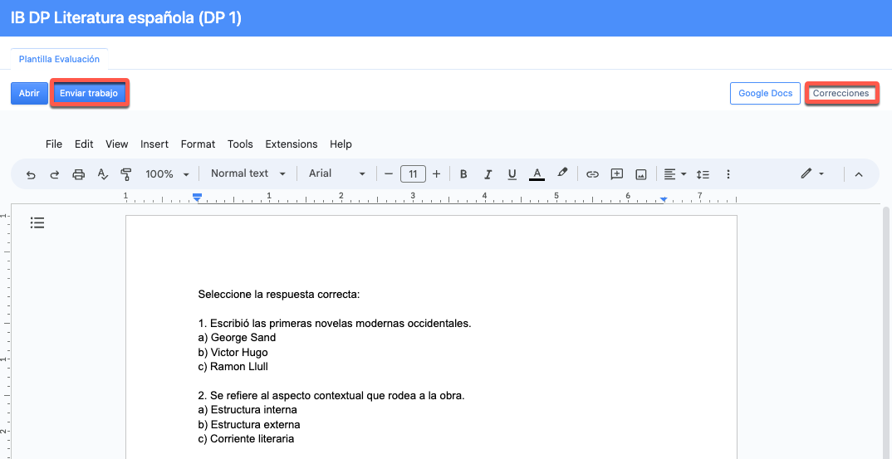Screen dimensions: 892x459
Task: Run spelling and grammar check icon
Action: click(x=103, y=174)
